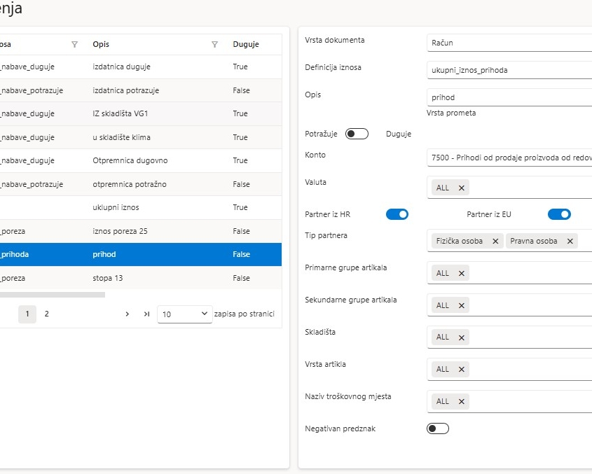Click the filter icon left of Opis header
Viewport: 592px width, 474px height.
click(x=75, y=44)
